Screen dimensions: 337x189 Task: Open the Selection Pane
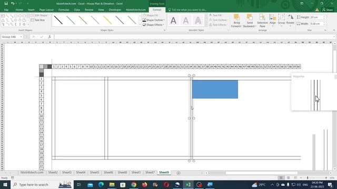[262, 21]
